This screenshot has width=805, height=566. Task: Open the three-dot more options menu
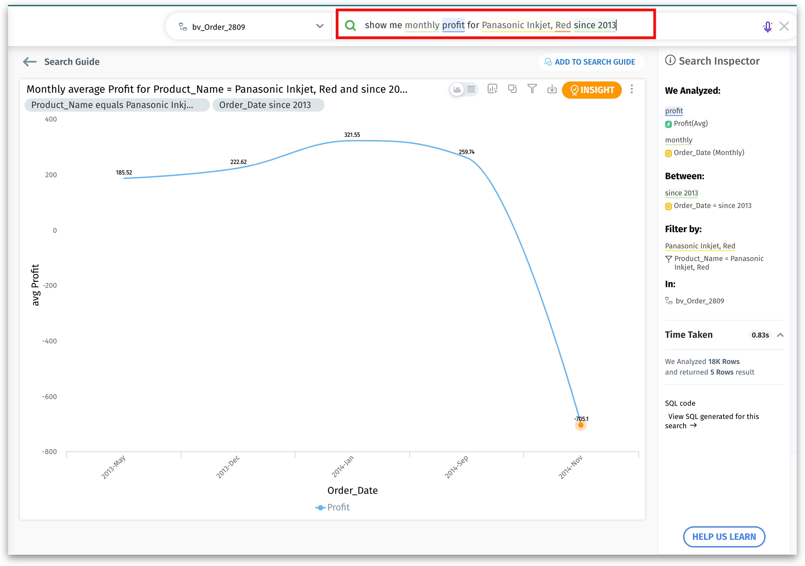coord(631,89)
